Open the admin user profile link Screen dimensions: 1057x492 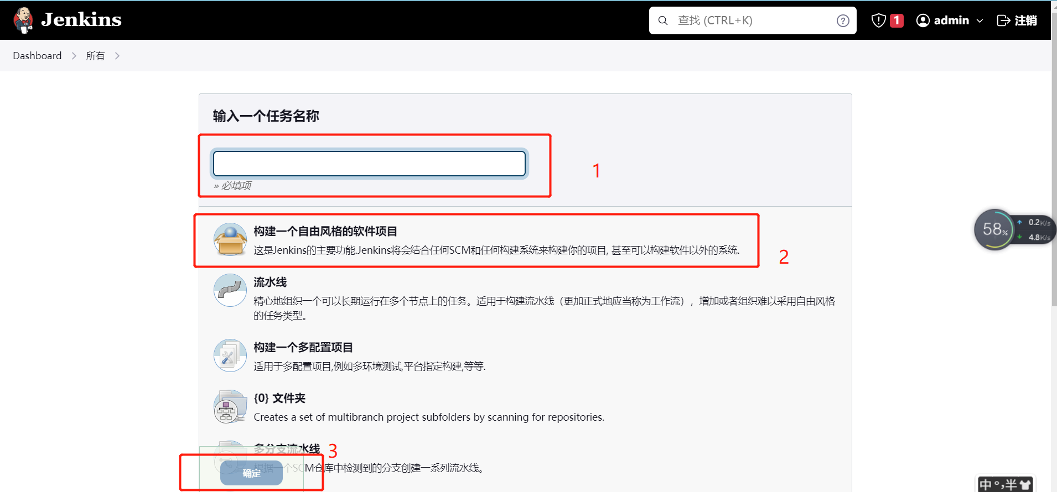point(951,20)
